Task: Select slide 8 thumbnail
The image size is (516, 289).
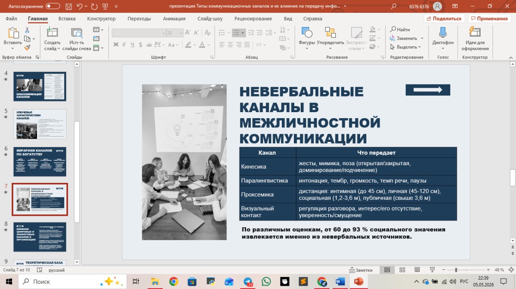Action: tap(40, 237)
